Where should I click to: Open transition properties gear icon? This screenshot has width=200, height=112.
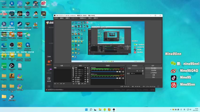(x=142, y=71)
